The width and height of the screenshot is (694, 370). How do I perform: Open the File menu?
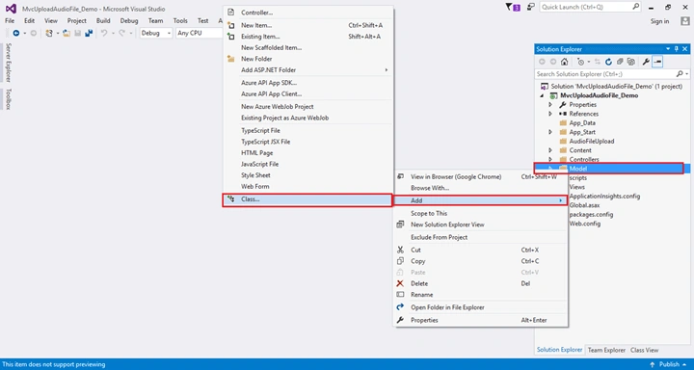(x=10, y=21)
